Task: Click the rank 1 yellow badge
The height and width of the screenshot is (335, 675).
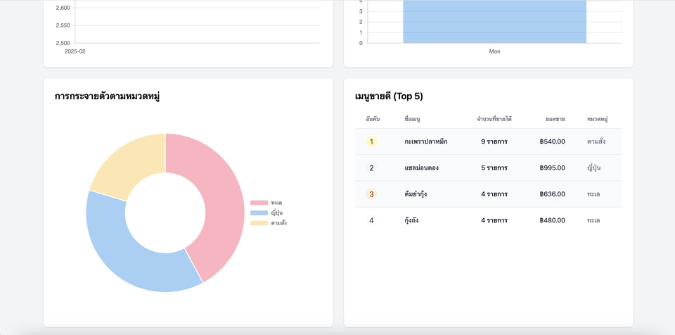Action: pos(371,141)
